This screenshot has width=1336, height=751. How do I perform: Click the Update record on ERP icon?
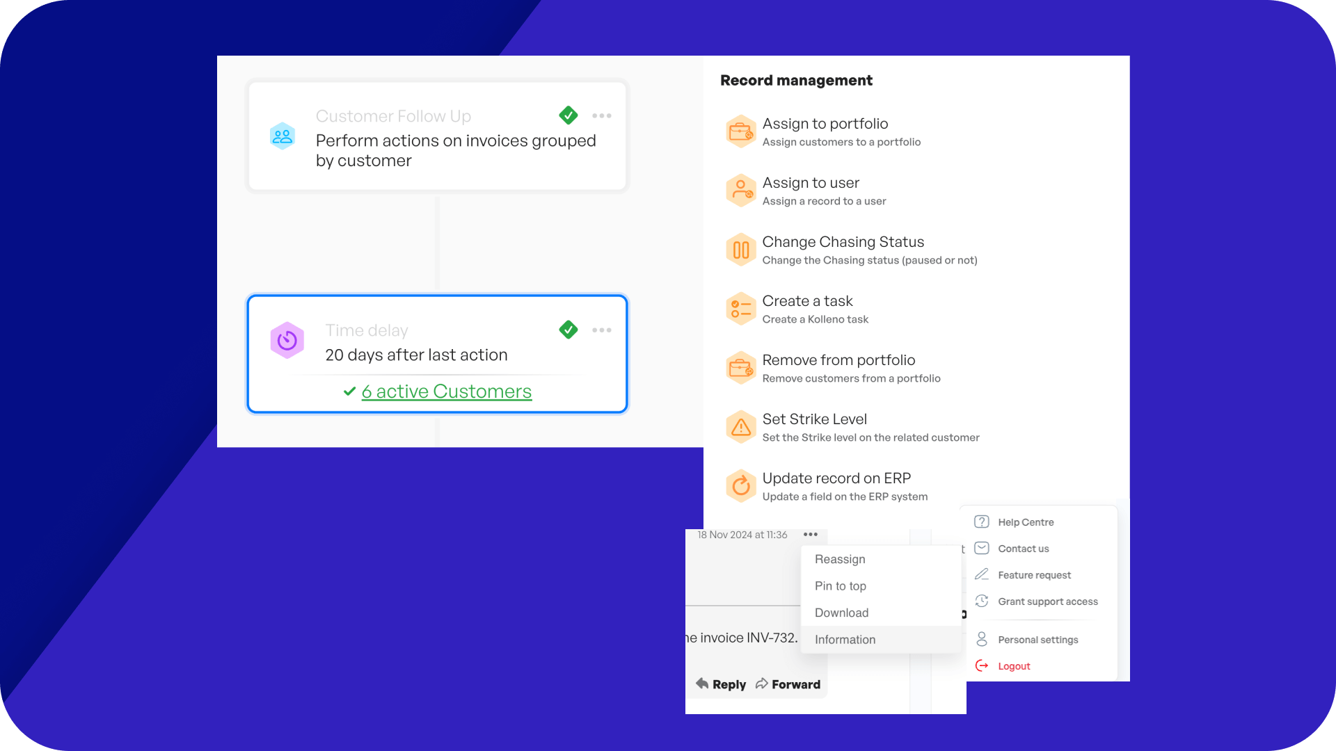(x=741, y=486)
